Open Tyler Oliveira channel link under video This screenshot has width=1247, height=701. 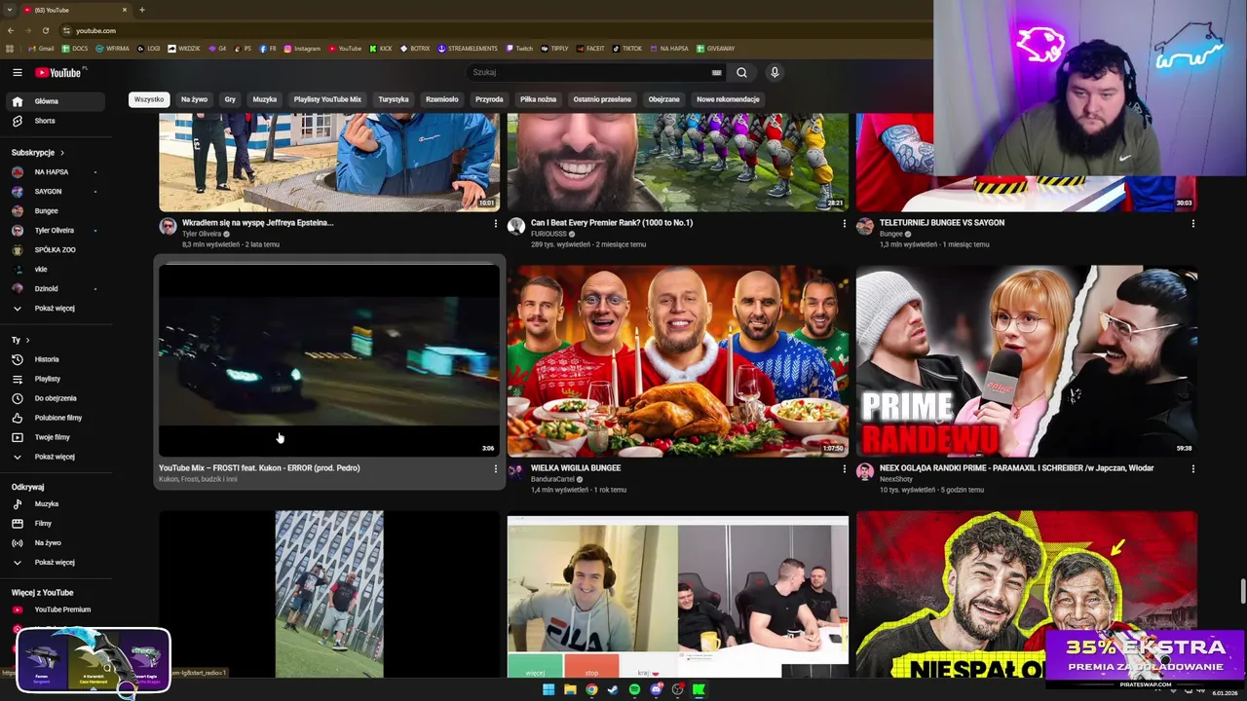(202, 234)
